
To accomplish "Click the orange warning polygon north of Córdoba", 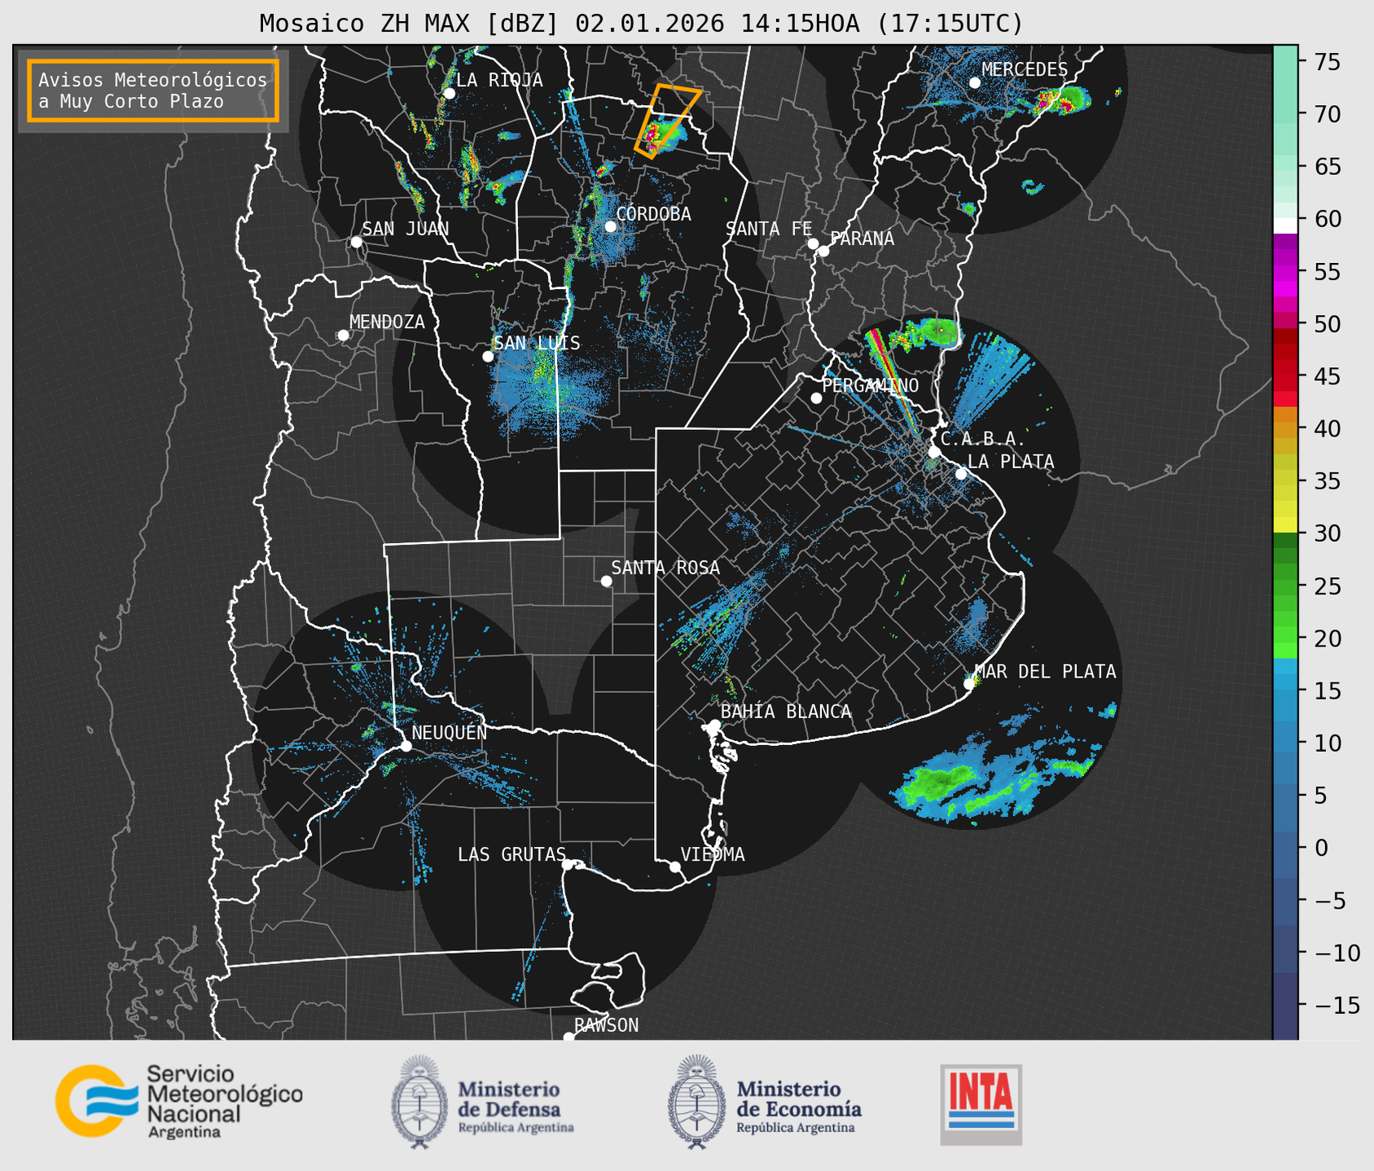I will click(x=666, y=120).
